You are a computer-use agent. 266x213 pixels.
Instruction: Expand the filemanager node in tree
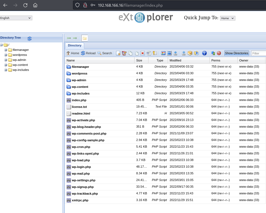pos(6,50)
